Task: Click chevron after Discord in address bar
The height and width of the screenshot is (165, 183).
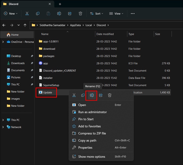Action: [x=108, y=25]
